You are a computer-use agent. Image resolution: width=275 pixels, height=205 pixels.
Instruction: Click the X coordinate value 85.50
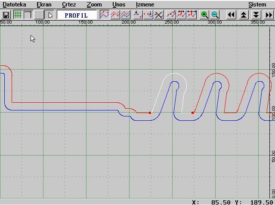coord(221,202)
